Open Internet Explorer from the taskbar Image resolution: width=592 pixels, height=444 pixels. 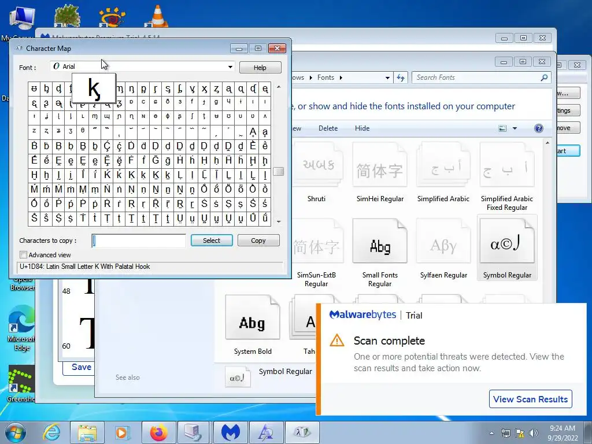51,432
